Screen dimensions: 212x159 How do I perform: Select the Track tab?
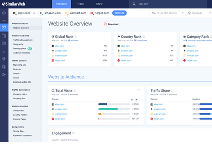click(80, 4)
